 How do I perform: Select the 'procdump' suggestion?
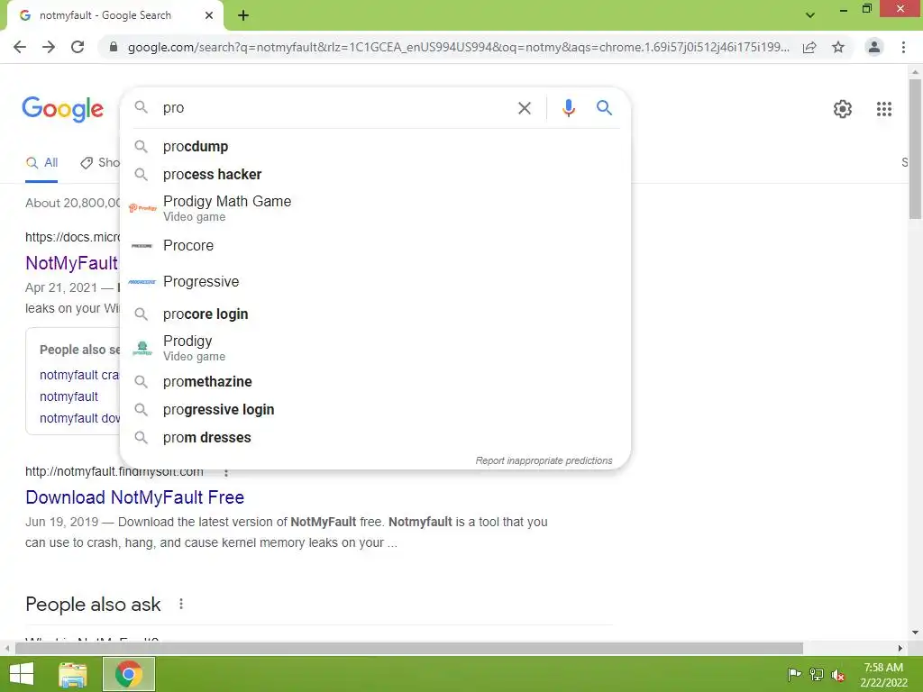pos(374,147)
